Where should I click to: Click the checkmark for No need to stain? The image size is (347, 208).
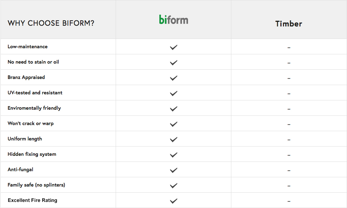(173, 63)
